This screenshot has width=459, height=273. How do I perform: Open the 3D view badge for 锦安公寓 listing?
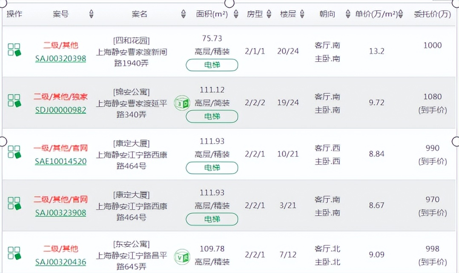[x=182, y=102]
